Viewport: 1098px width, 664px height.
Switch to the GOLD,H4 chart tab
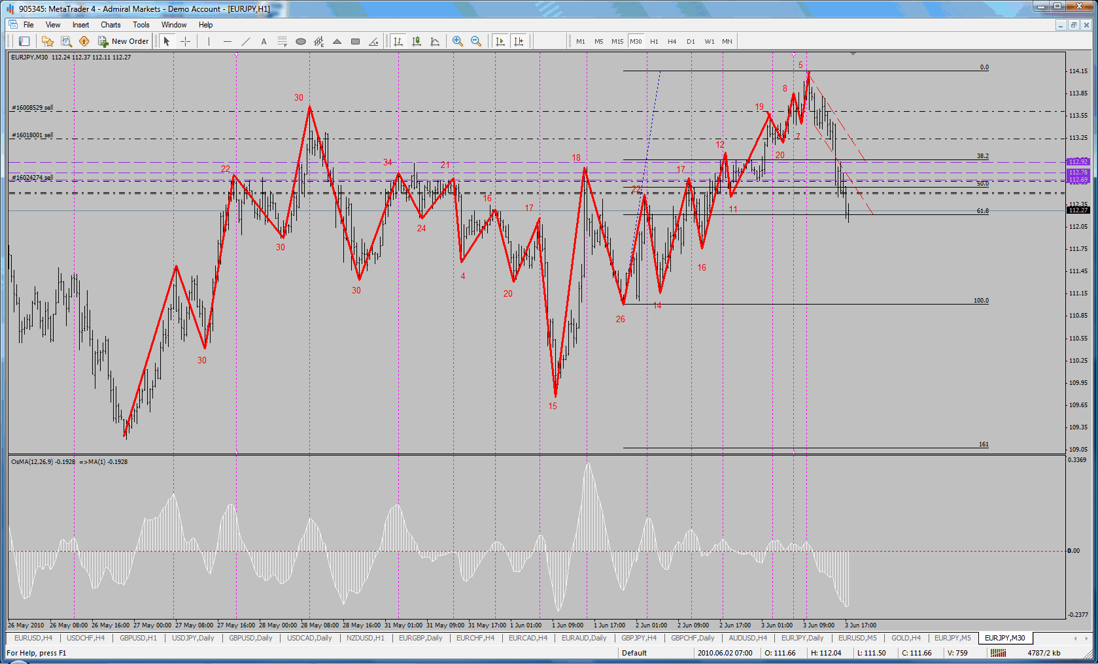[906, 638]
